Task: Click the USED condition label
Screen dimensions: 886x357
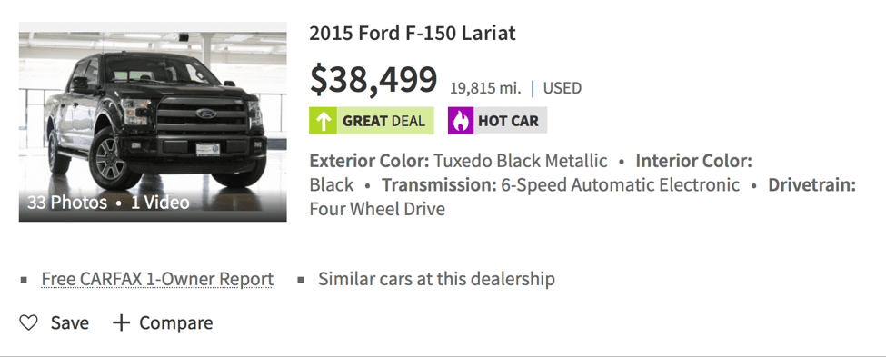Action: pos(562,88)
